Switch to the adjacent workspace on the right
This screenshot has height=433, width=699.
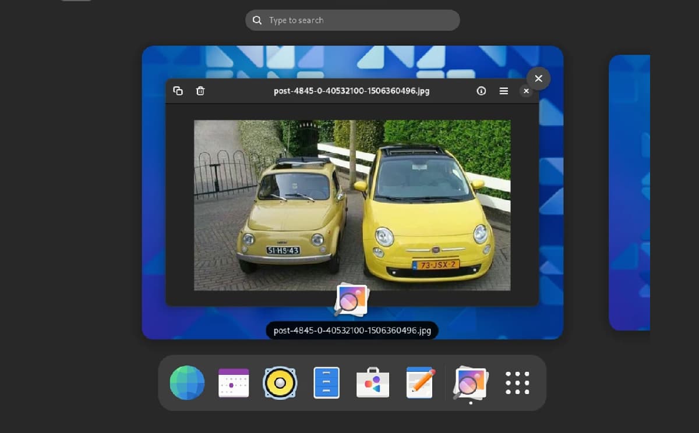point(629,192)
